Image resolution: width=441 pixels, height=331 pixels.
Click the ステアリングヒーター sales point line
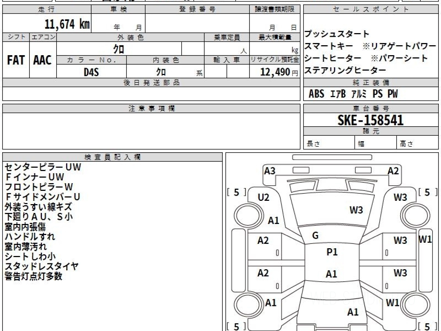point(345,70)
